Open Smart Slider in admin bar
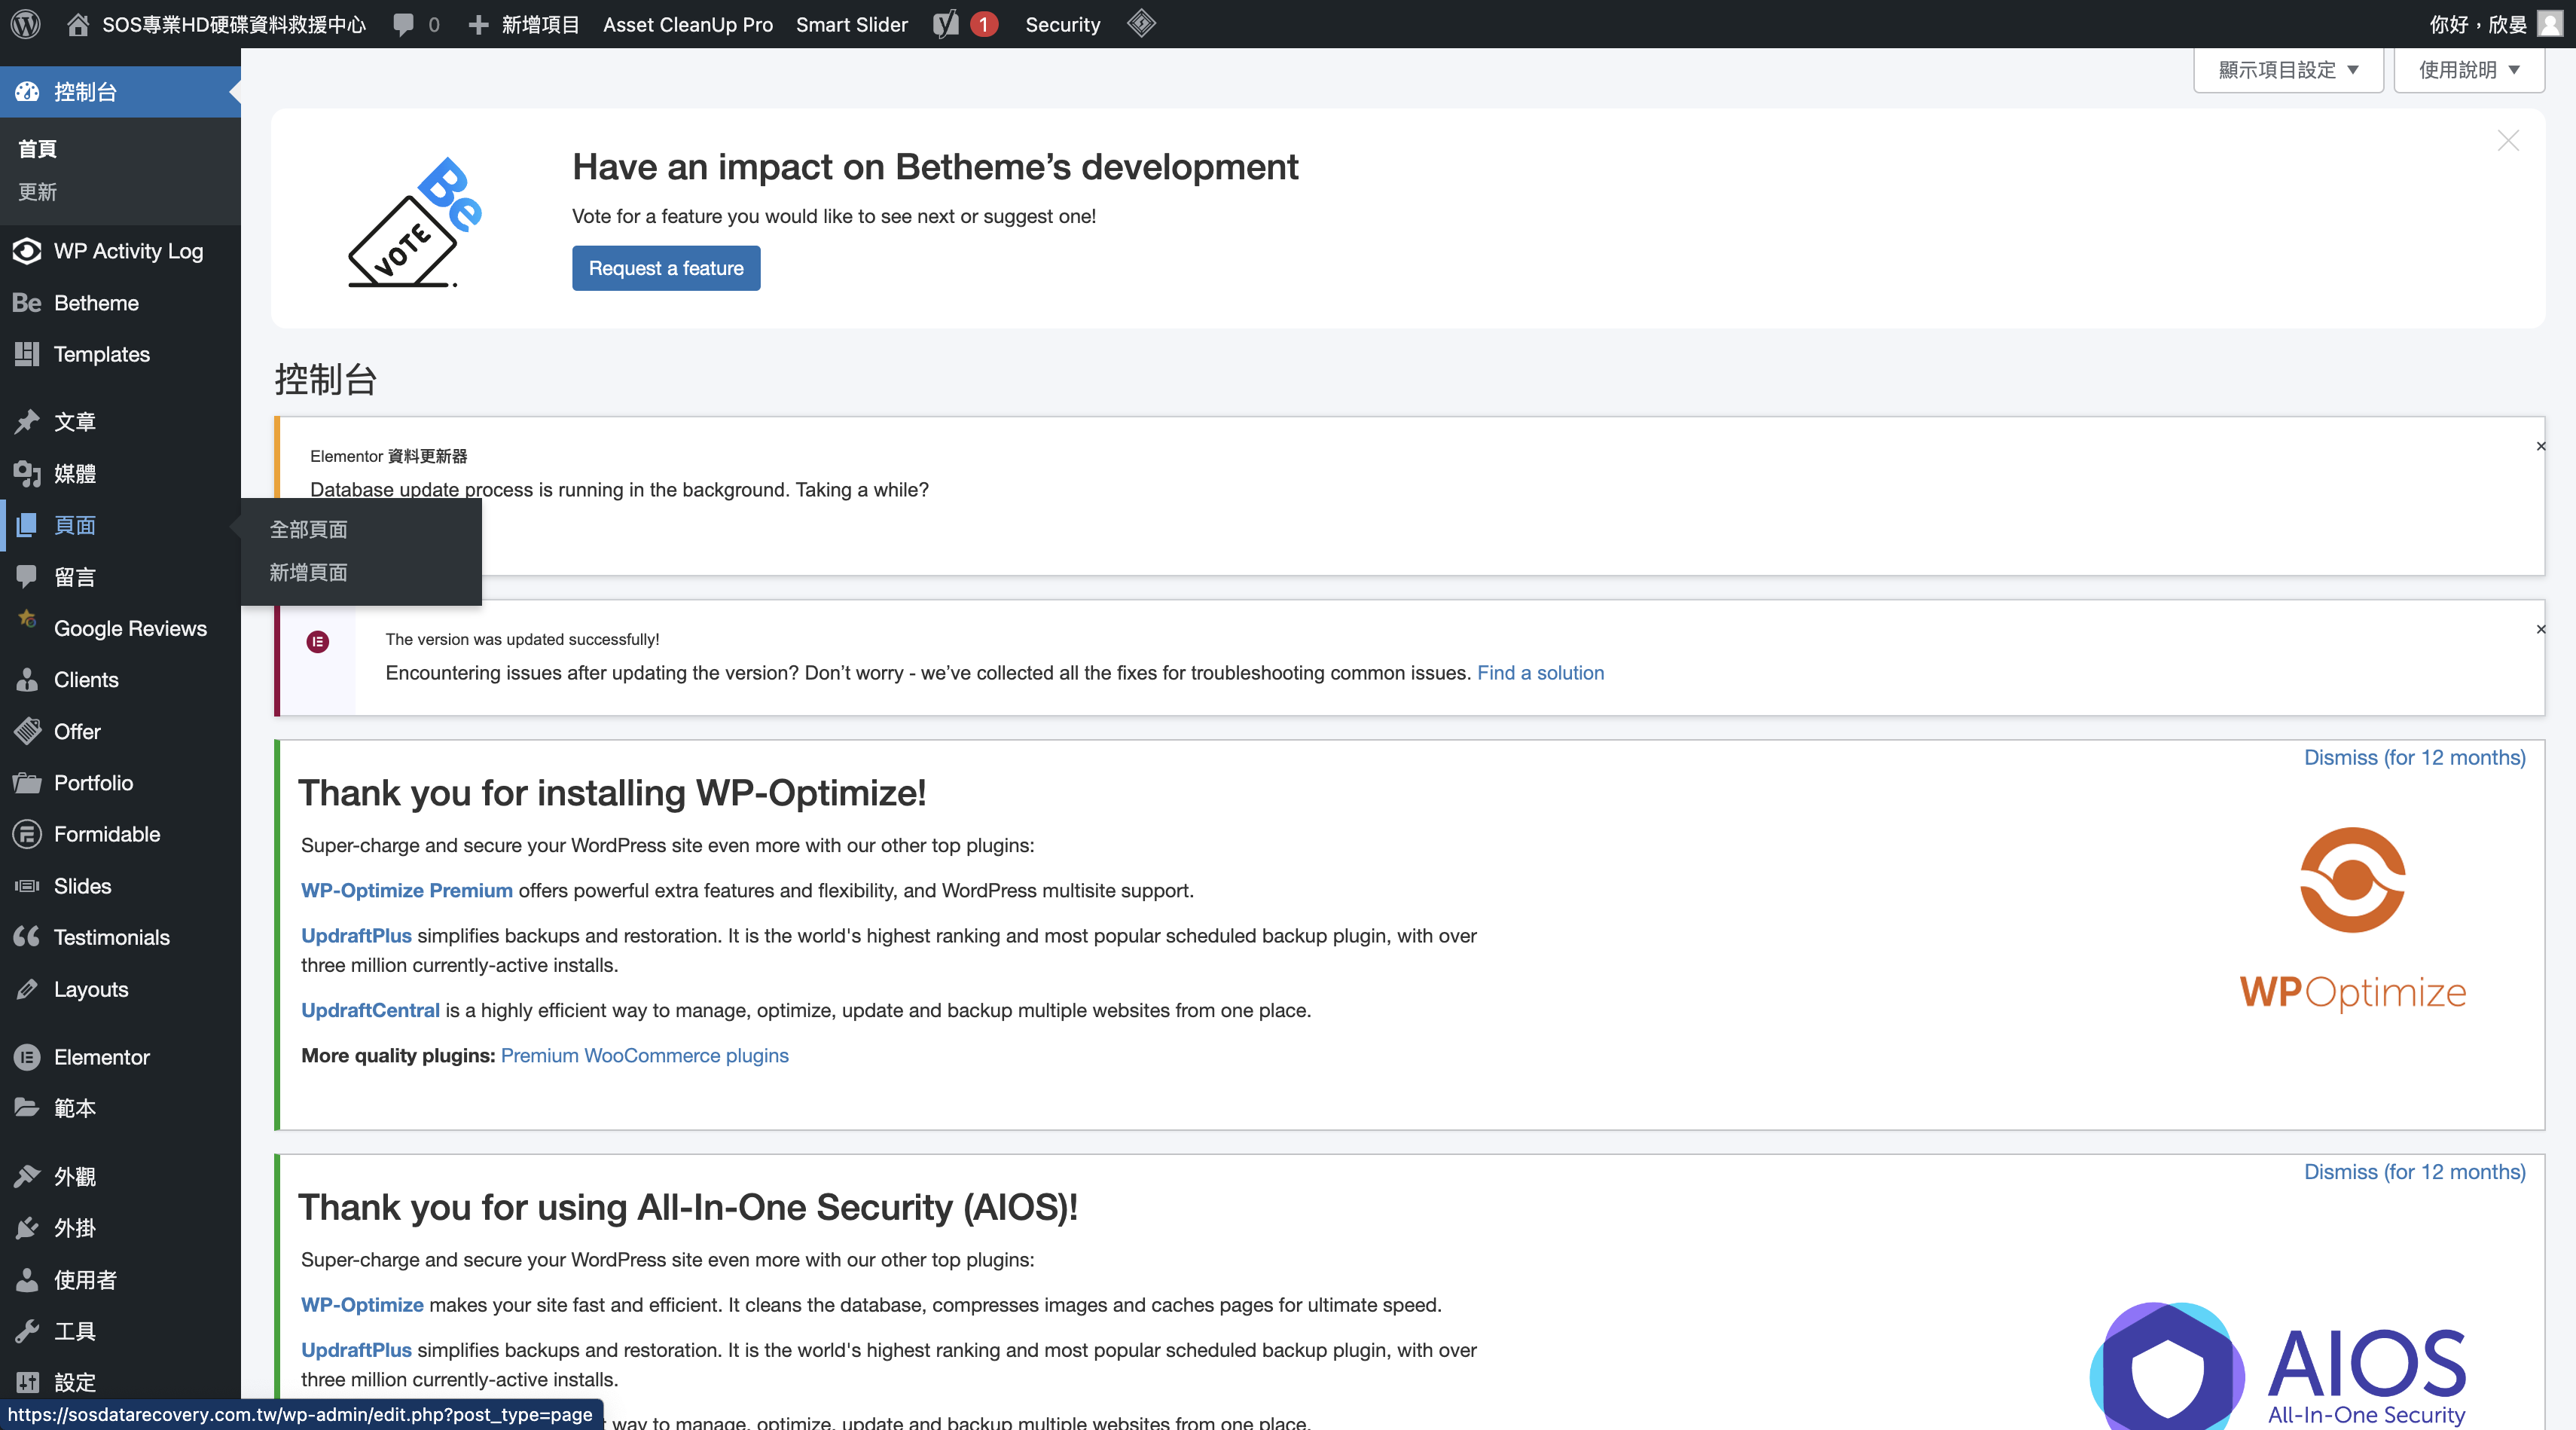This screenshot has width=2576, height=1430. [852, 24]
